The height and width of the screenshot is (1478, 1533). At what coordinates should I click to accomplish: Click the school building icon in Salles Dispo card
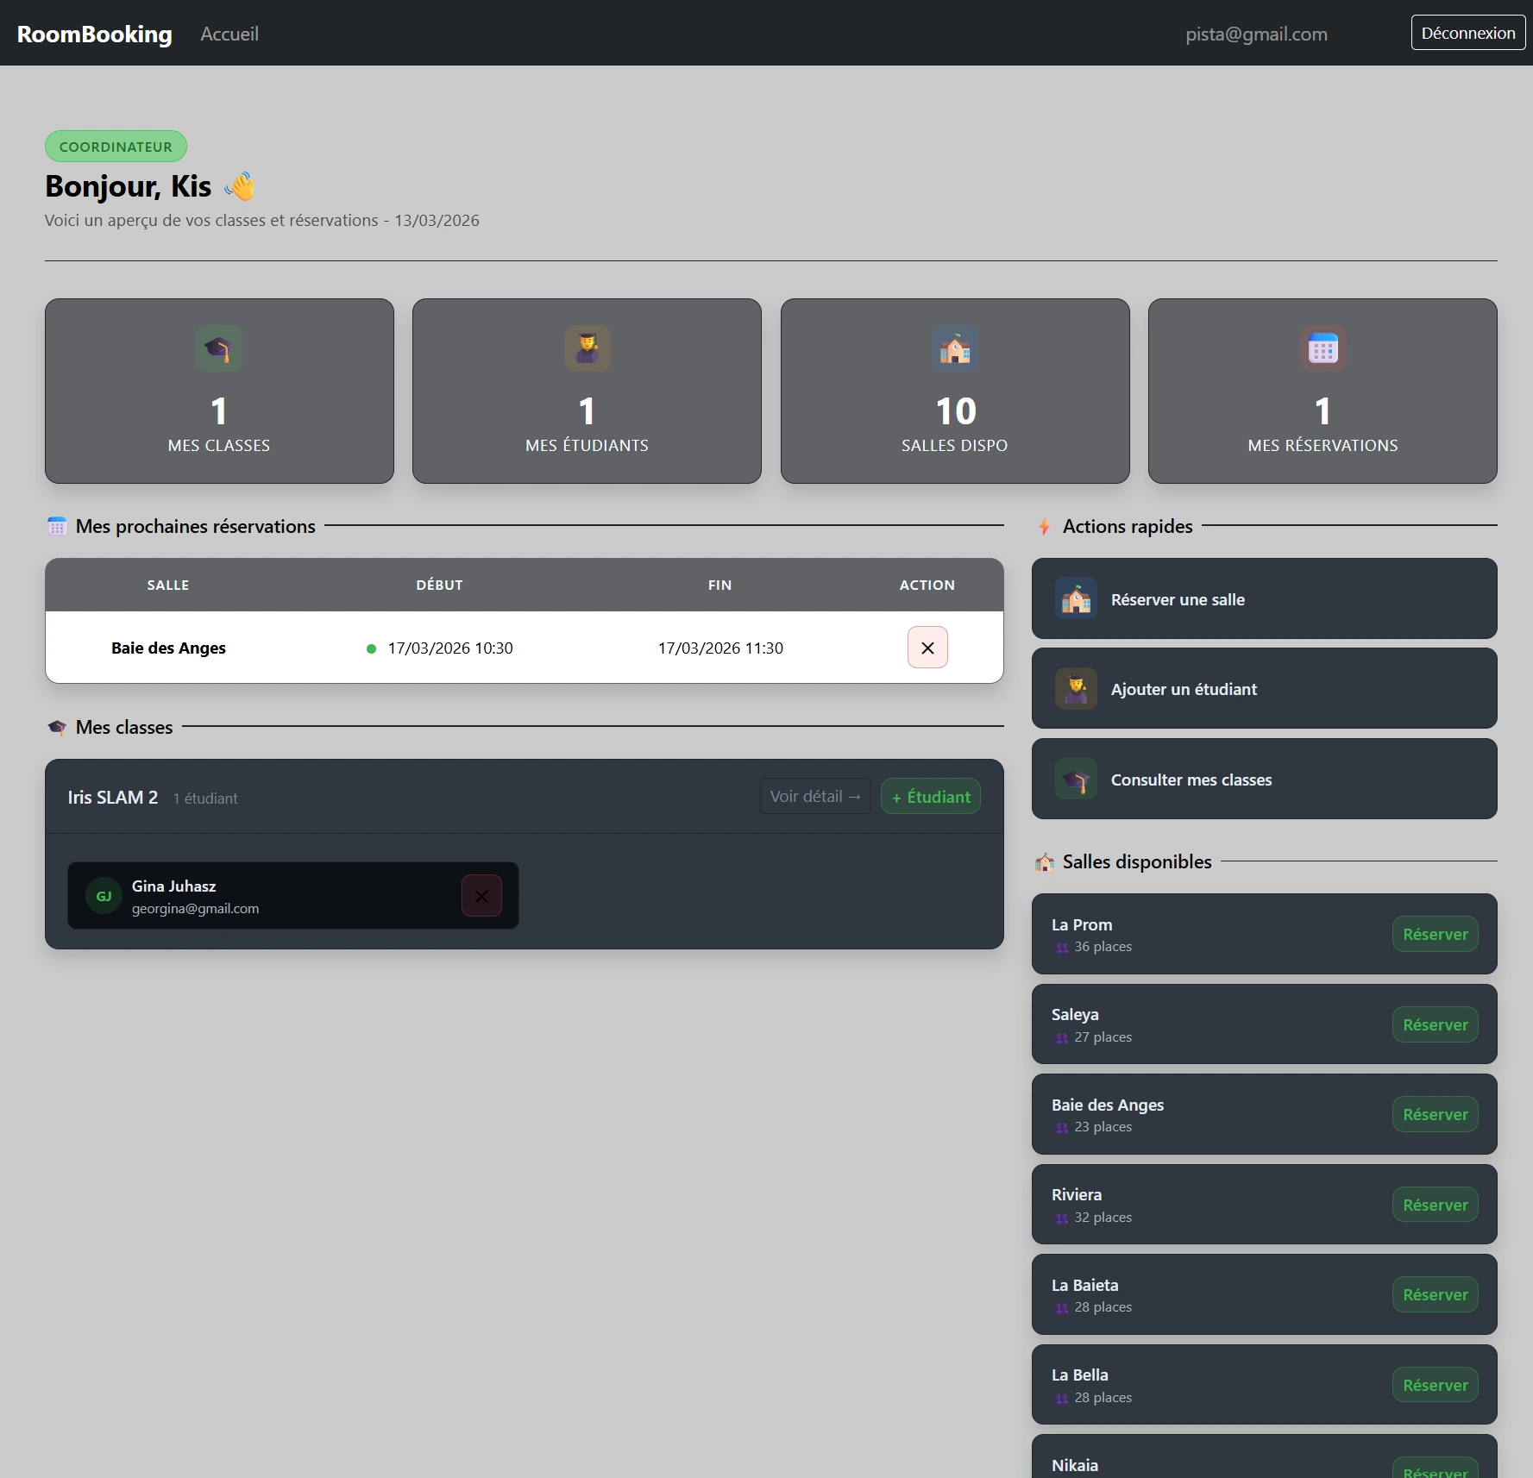[x=955, y=349]
